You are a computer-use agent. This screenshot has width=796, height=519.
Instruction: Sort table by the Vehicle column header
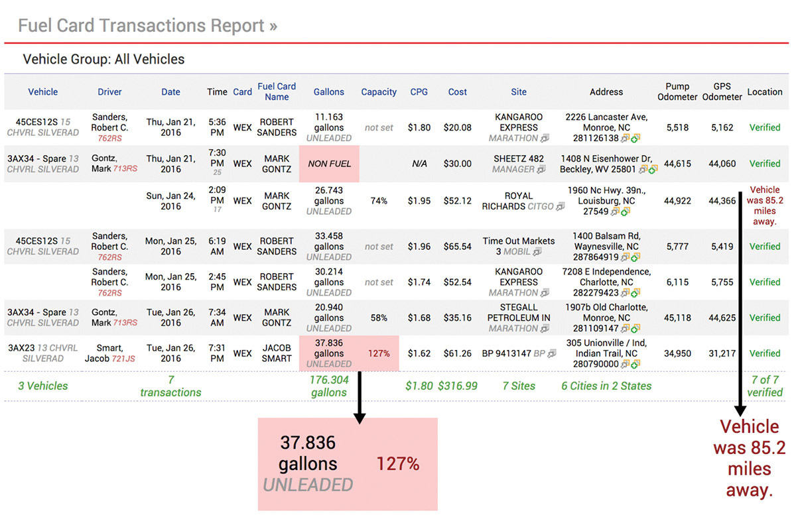point(43,92)
